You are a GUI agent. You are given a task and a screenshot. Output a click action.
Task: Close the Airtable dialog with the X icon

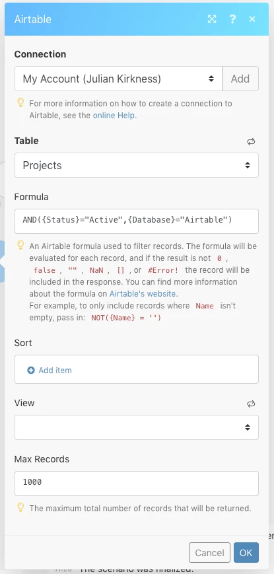[252, 19]
